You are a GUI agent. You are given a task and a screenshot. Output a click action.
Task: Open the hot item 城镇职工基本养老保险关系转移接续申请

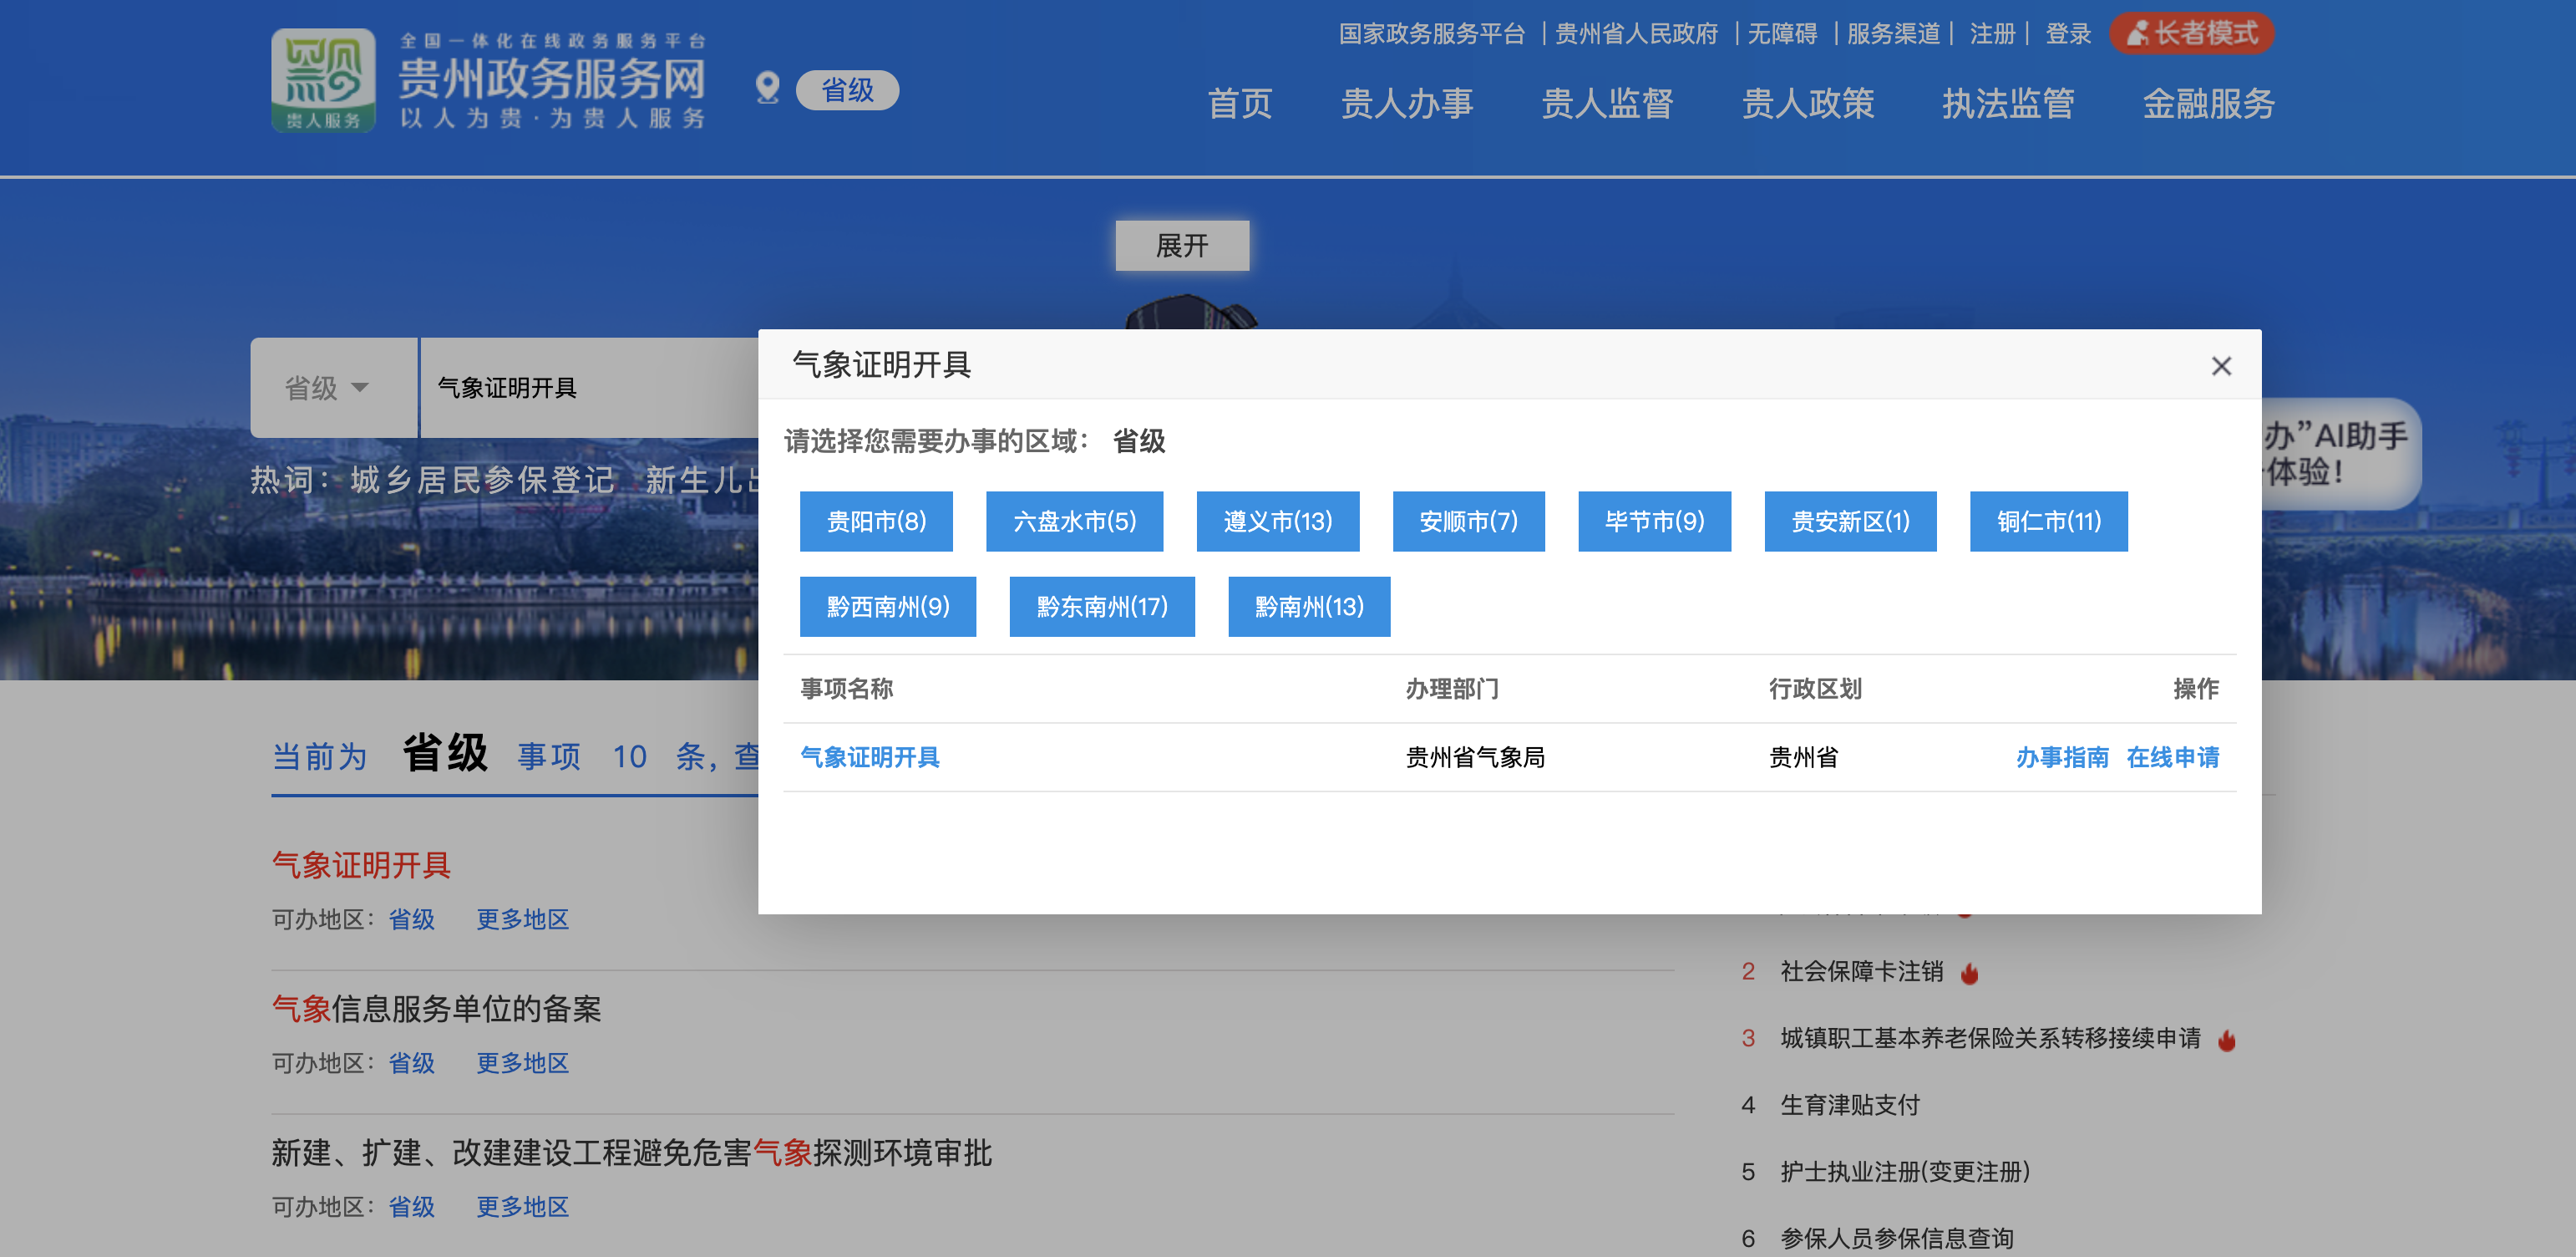(1990, 1039)
